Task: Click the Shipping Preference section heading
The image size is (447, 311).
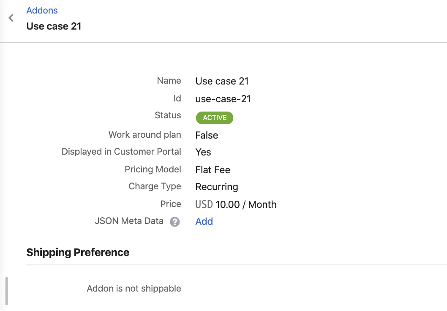Action: click(78, 252)
